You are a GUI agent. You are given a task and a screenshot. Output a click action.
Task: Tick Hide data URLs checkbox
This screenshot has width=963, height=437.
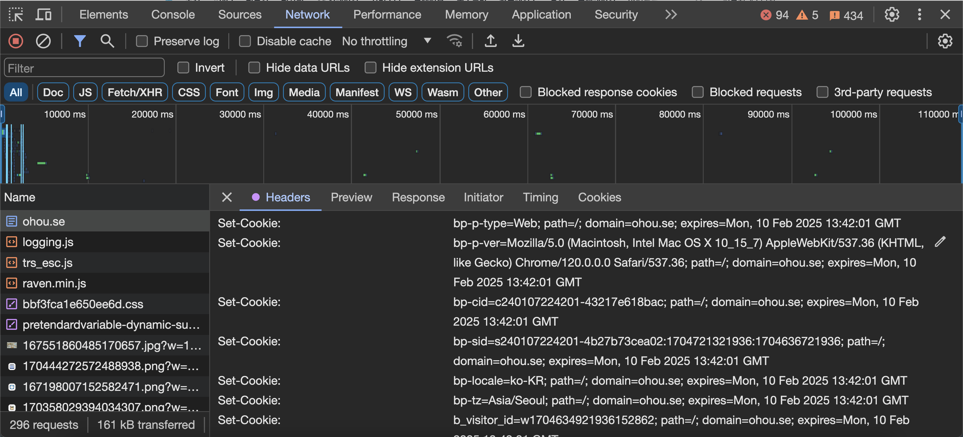pos(254,67)
